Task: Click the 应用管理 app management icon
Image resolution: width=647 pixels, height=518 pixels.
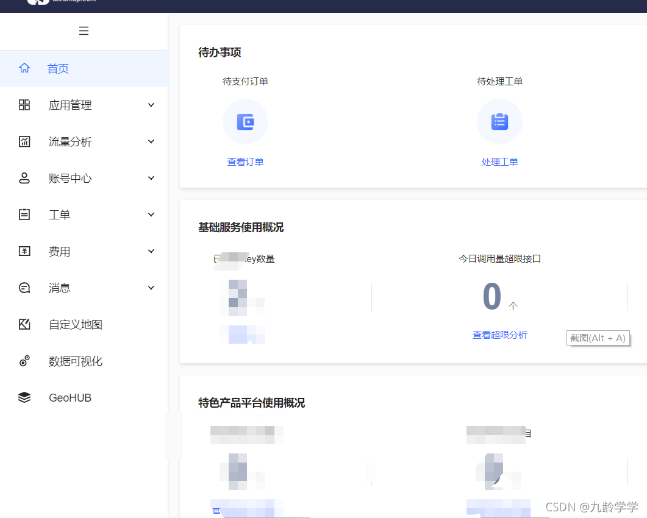Action: pyautogui.click(x=24, y=105)
